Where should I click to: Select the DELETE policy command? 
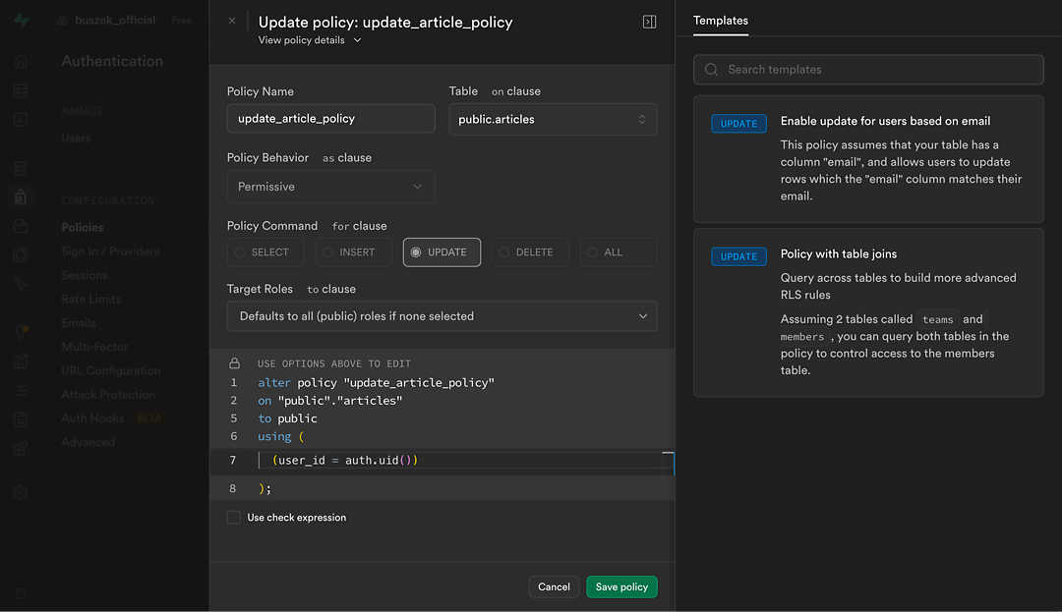(x=530, y=252)
